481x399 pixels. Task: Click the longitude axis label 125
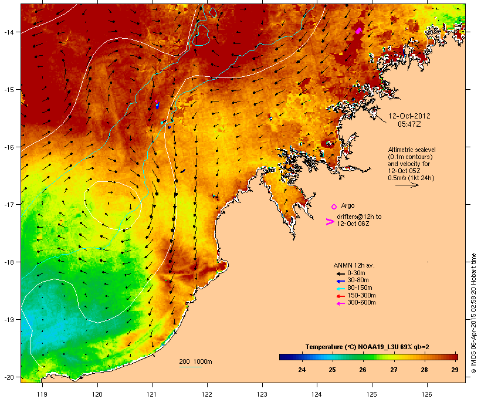(x=372, y=394)
